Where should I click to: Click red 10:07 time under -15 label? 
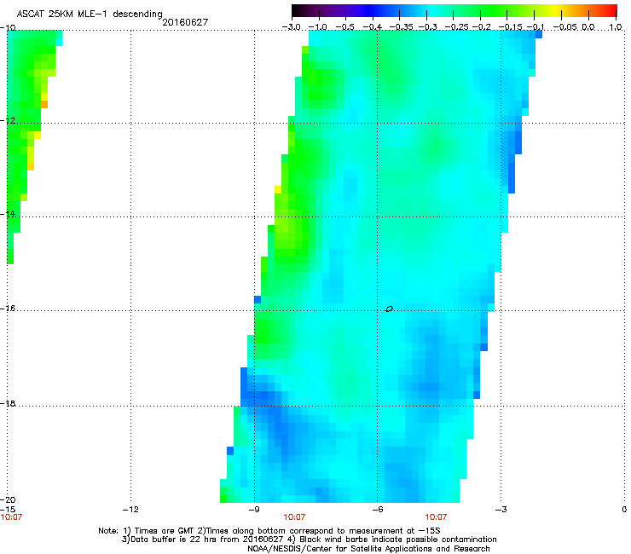[x=12, y=517]
